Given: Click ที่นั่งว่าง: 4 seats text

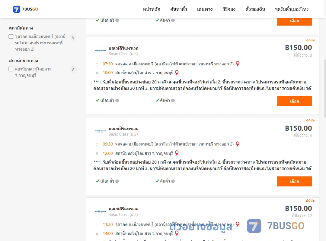Looking at the screenshot, I should 303,135.
